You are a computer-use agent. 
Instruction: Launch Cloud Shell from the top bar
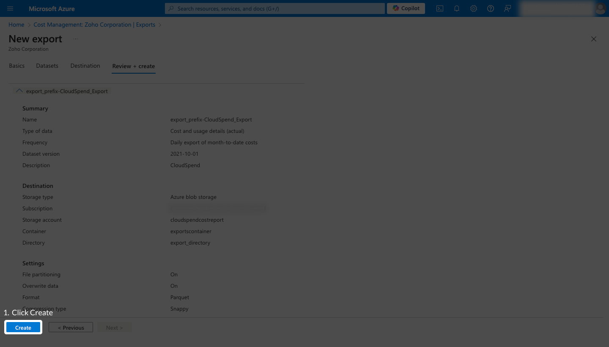click(440, 8)
